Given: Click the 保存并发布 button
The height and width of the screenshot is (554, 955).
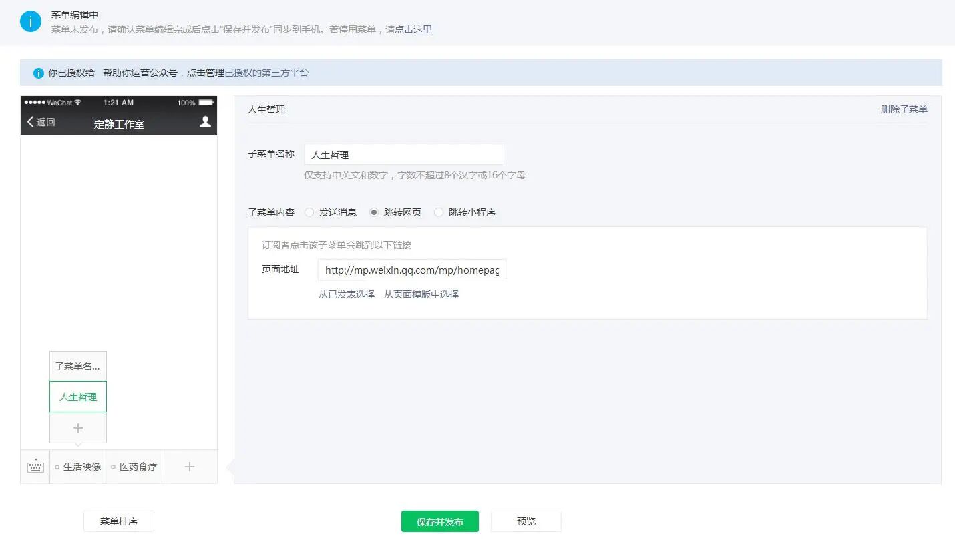Looking at the screenshot, I should click(x=440, y=521).
